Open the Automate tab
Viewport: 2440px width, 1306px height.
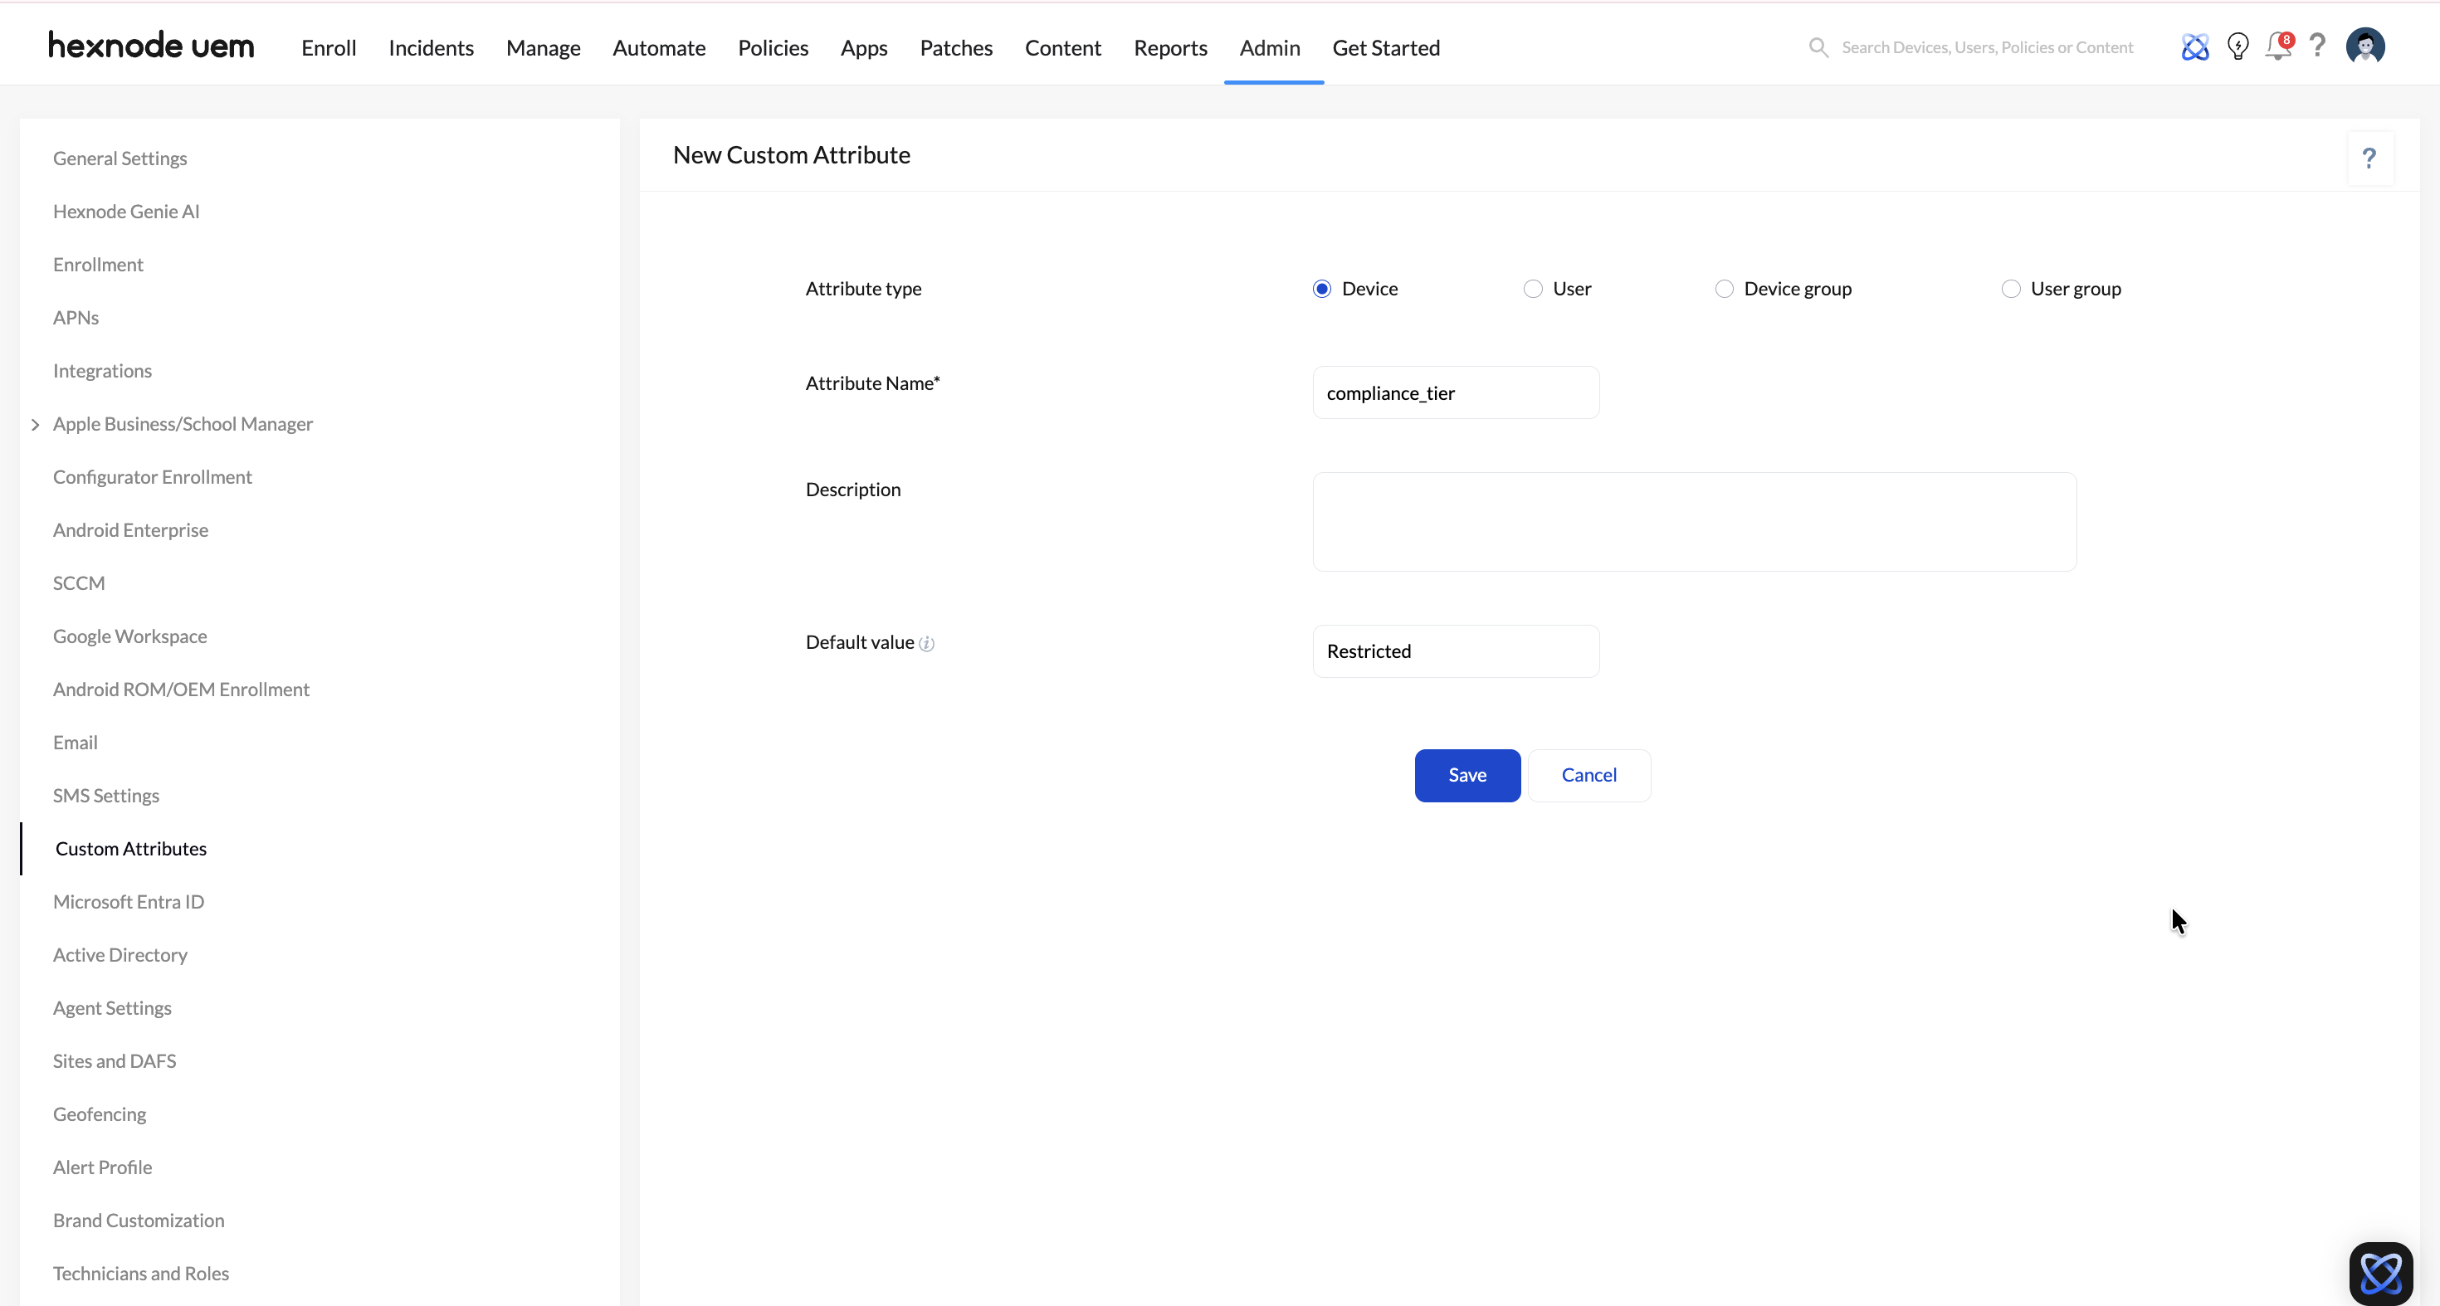tap(658, 47)
